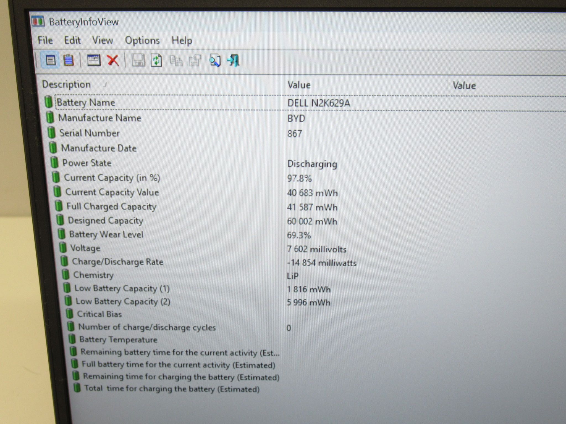Select the "Full Charged Capacity" row label

click(111, 206)
